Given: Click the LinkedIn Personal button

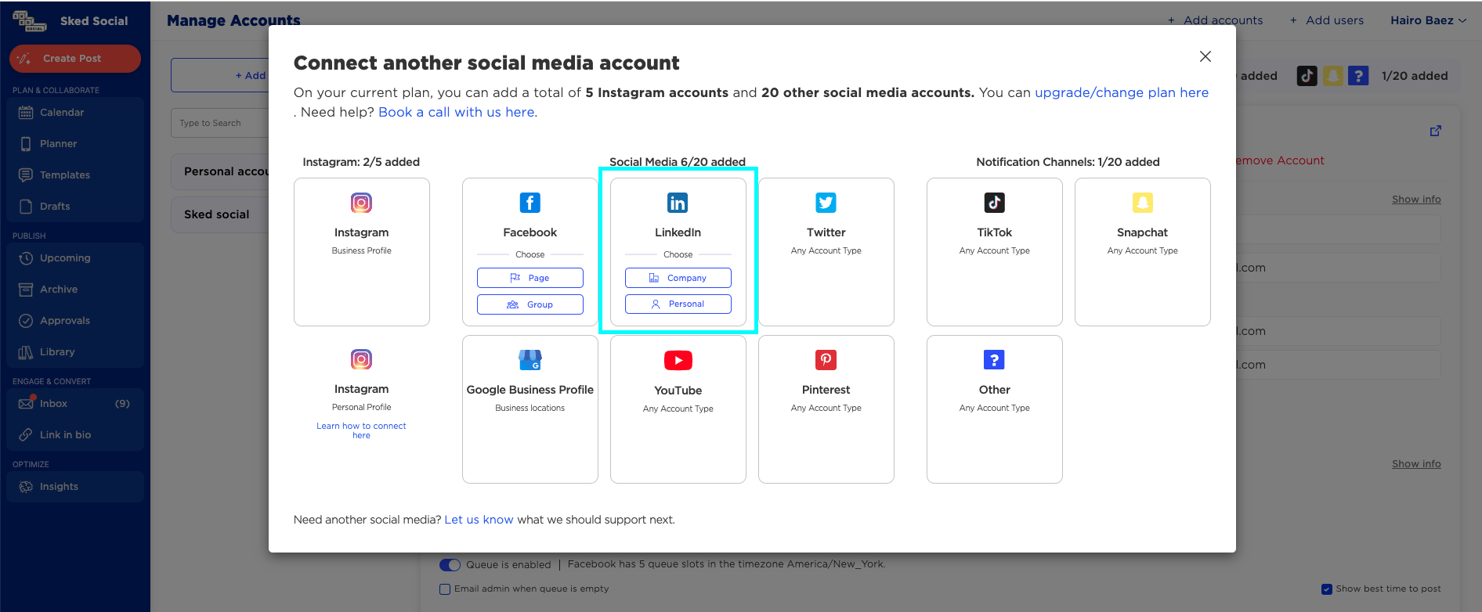Looking at the screenshot, I should click(x=678, y=304).
